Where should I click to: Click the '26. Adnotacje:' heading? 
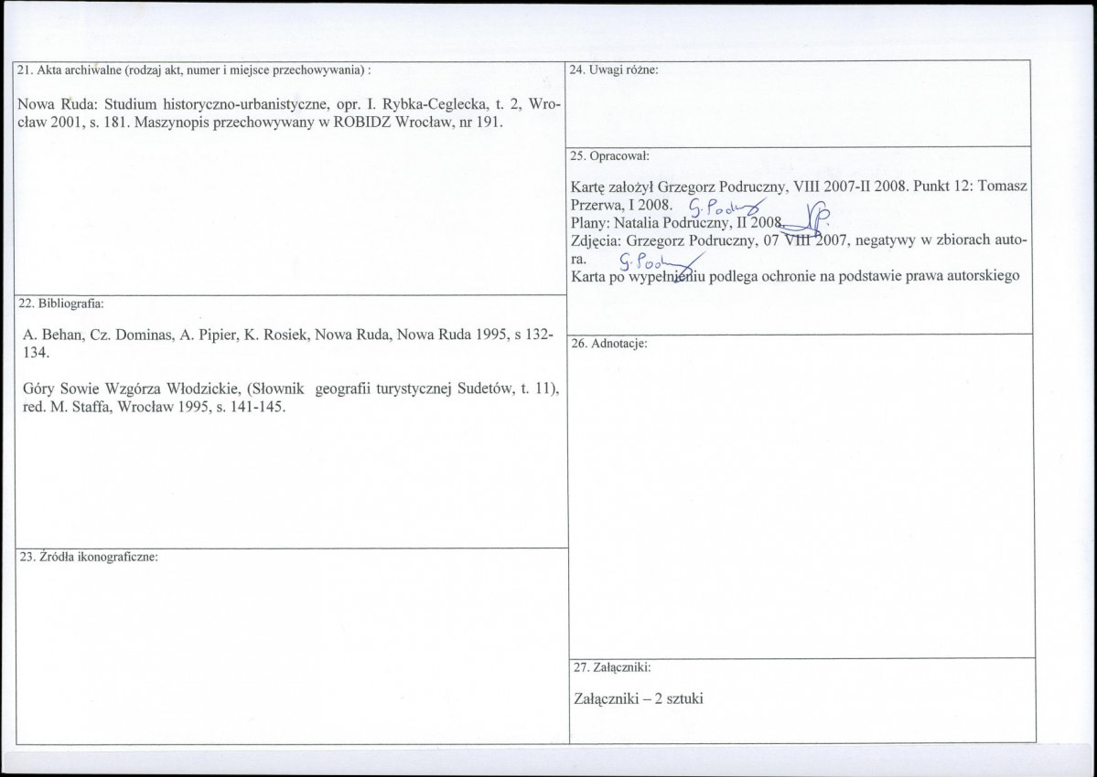(610, 344)
